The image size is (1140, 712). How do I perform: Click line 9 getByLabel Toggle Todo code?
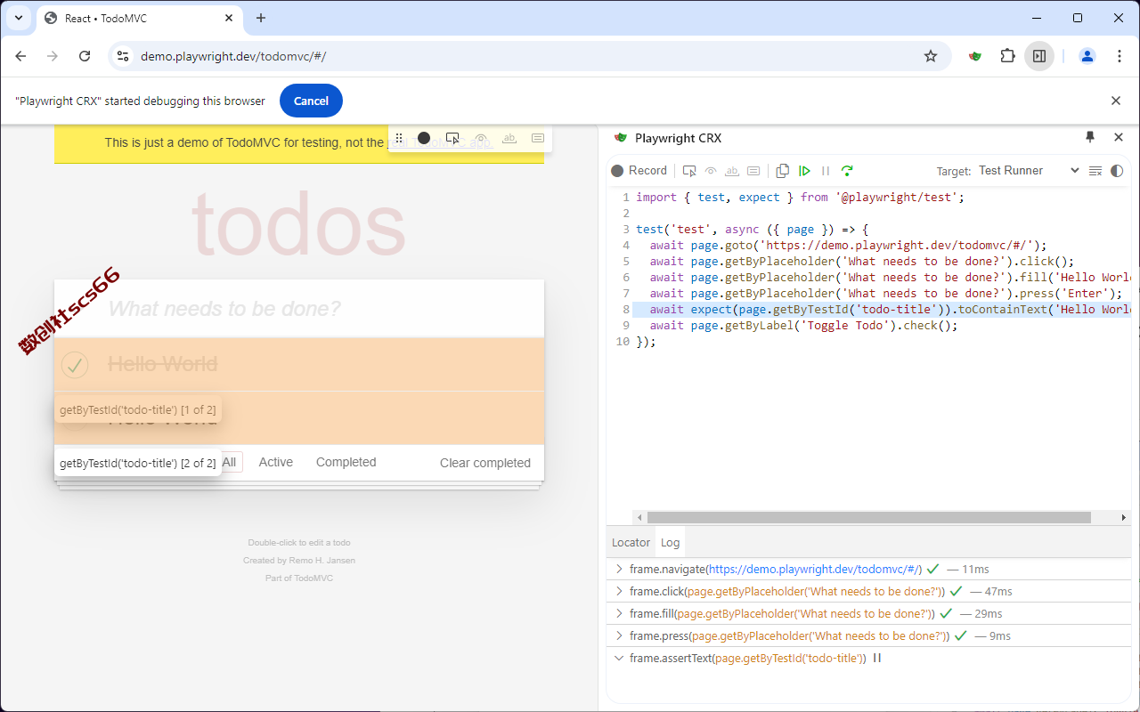803,325
